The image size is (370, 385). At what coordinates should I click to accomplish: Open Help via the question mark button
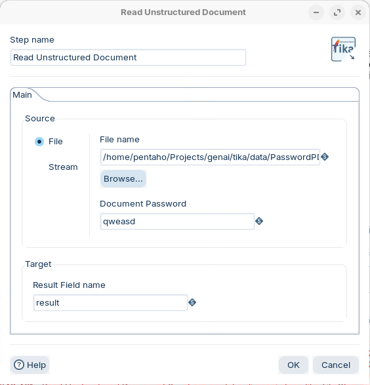coord(30,365)
